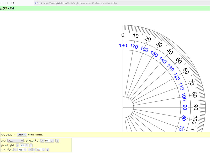210x154 pixels.
Task: Click the browser back arrow
Action: point(2,3)
